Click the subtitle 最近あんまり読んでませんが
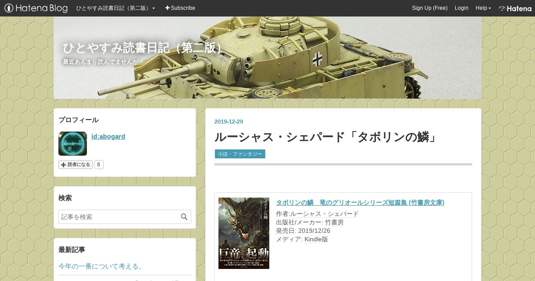 coord(101,62)
